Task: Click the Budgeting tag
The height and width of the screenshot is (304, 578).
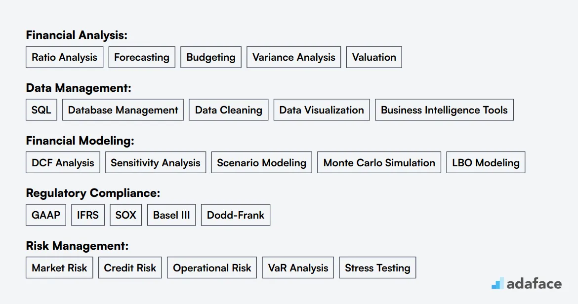Action: click(211, 57)
